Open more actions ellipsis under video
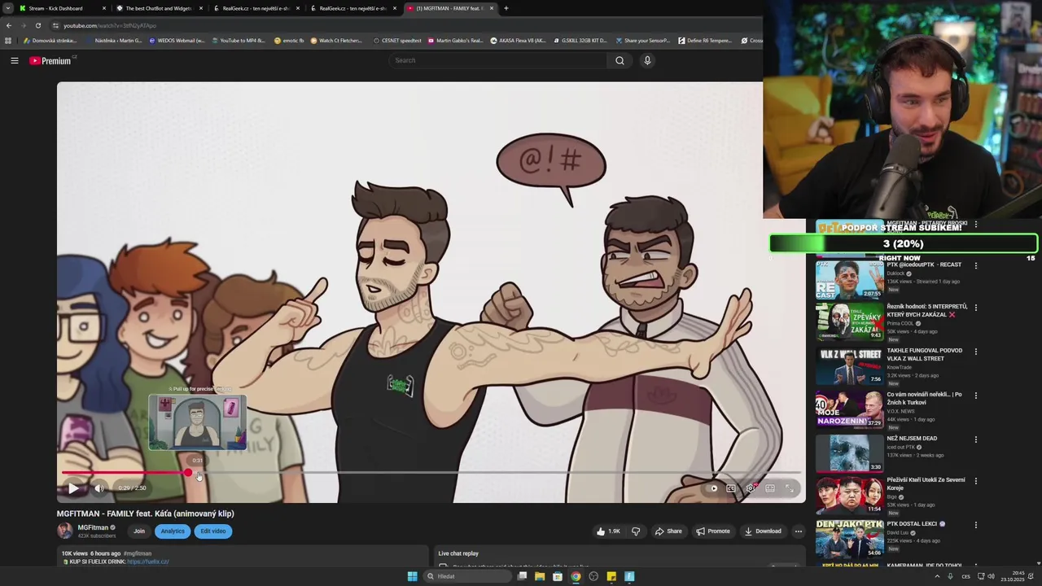Screen dimensions: 1042x586 [798, 531]
